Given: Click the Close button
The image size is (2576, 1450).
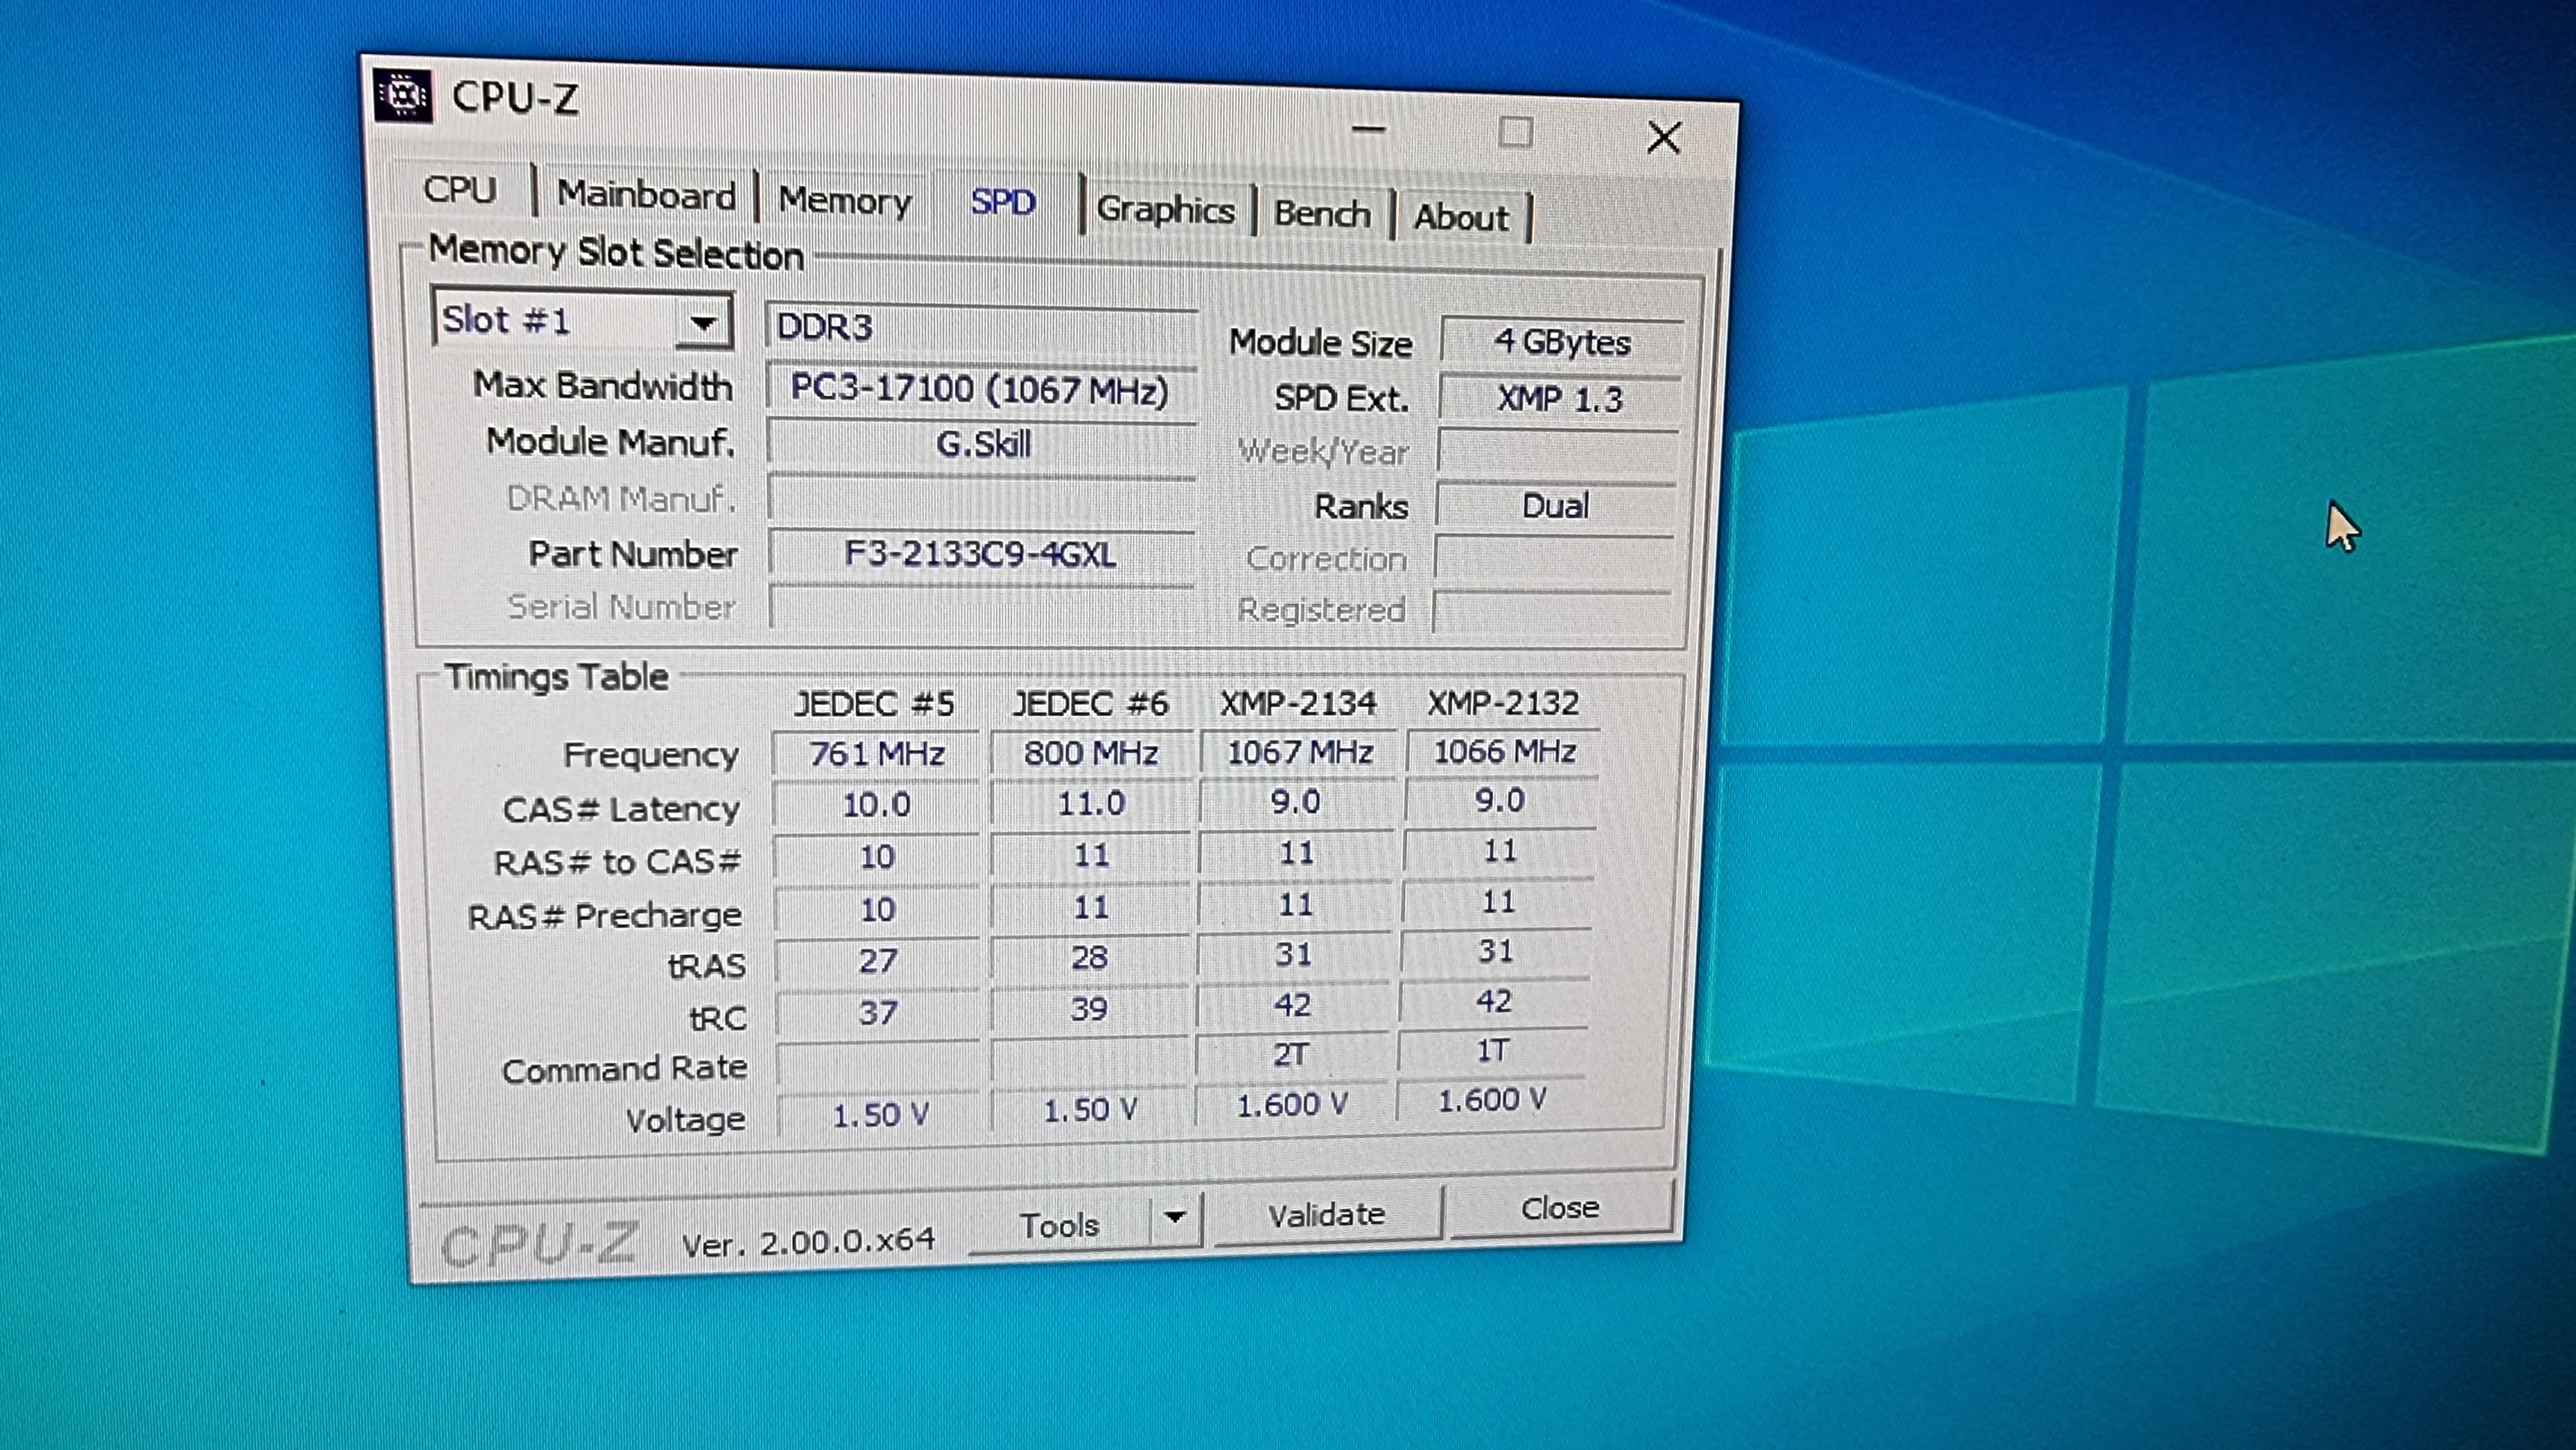Looking at the screenshot, I should tap(1560, 1208).
